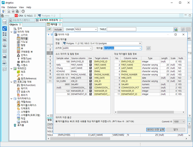This screenshot has height=147, width=193.
Task: Select 트리거 in Objects tree
Action: click(x=24, y=95)
